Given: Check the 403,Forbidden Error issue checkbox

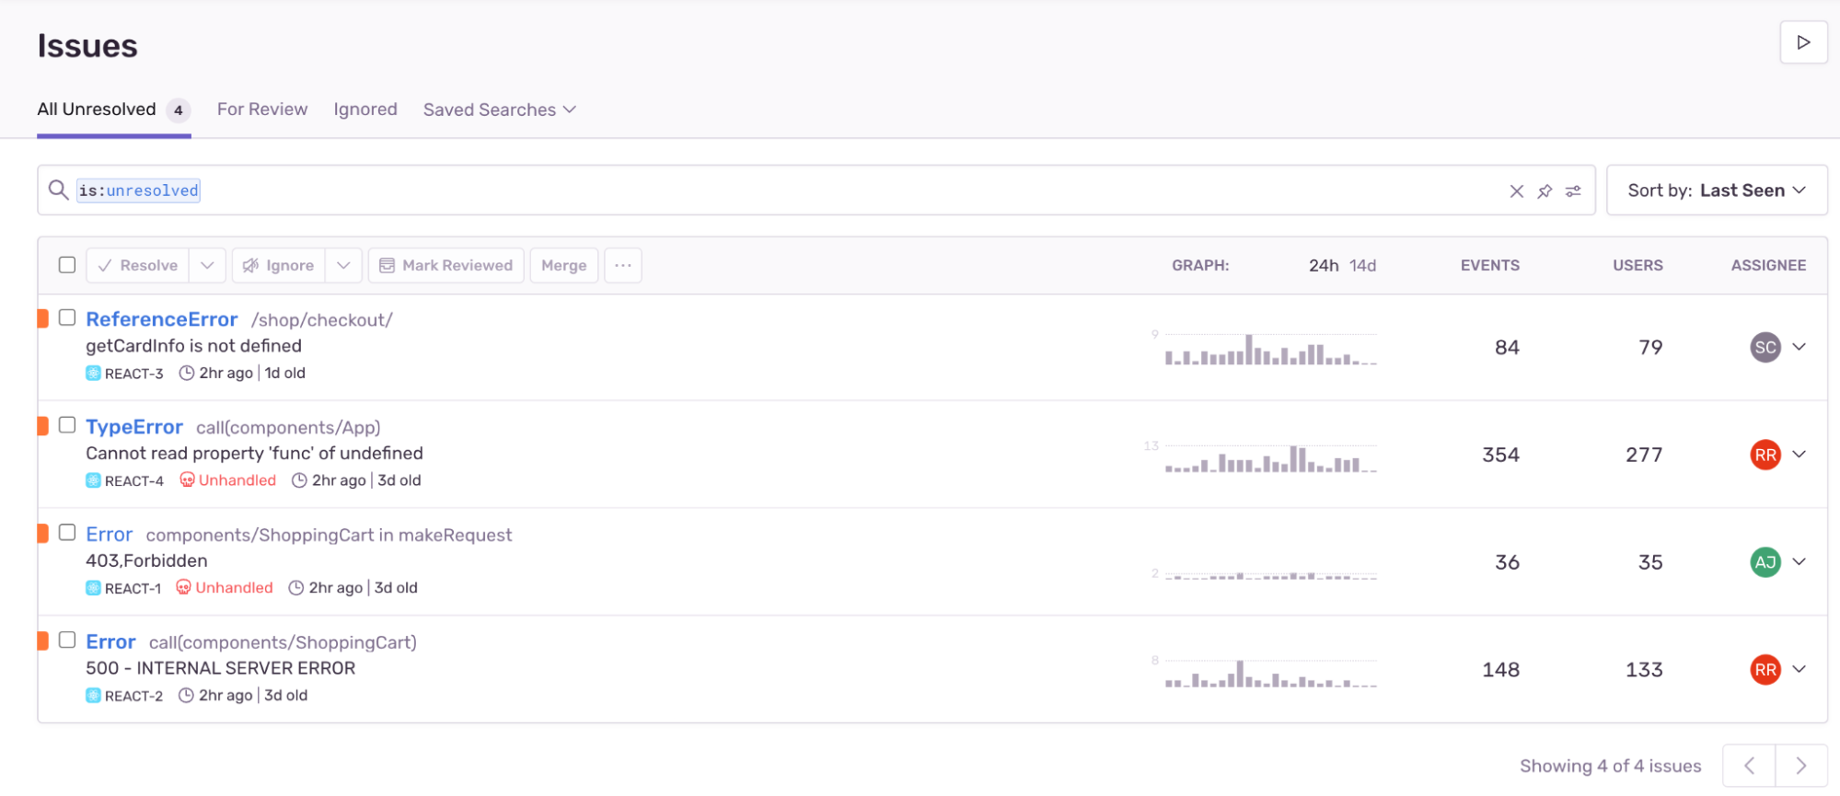Looking at the screenshot, I should point(67,533).
